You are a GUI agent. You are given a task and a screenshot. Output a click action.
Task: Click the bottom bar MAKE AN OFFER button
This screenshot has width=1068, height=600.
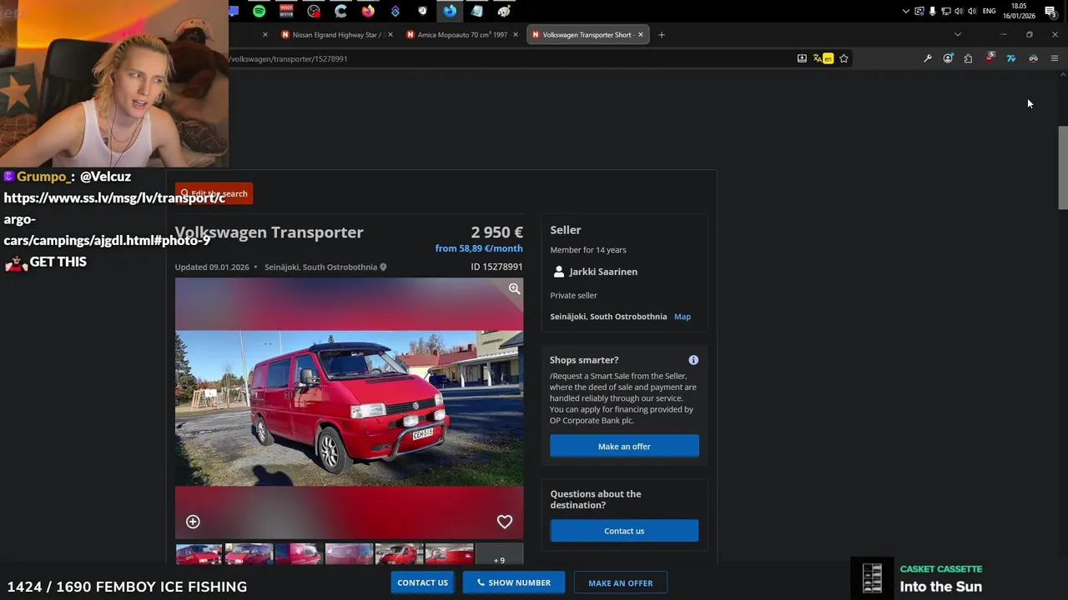click(620, 582)
